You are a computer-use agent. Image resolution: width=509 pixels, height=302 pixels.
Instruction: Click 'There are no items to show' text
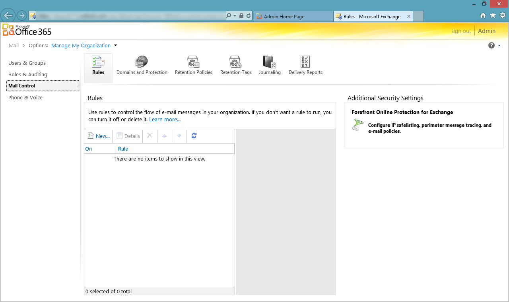click(x=159, y=159)
